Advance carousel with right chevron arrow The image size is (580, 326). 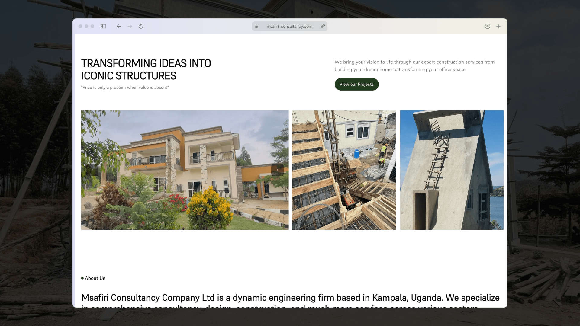coord(277,170)
